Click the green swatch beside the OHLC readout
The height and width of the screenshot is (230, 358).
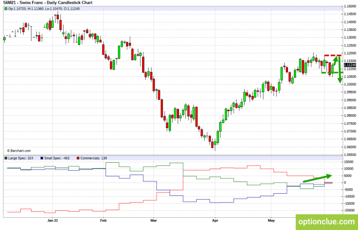point(6,9)
